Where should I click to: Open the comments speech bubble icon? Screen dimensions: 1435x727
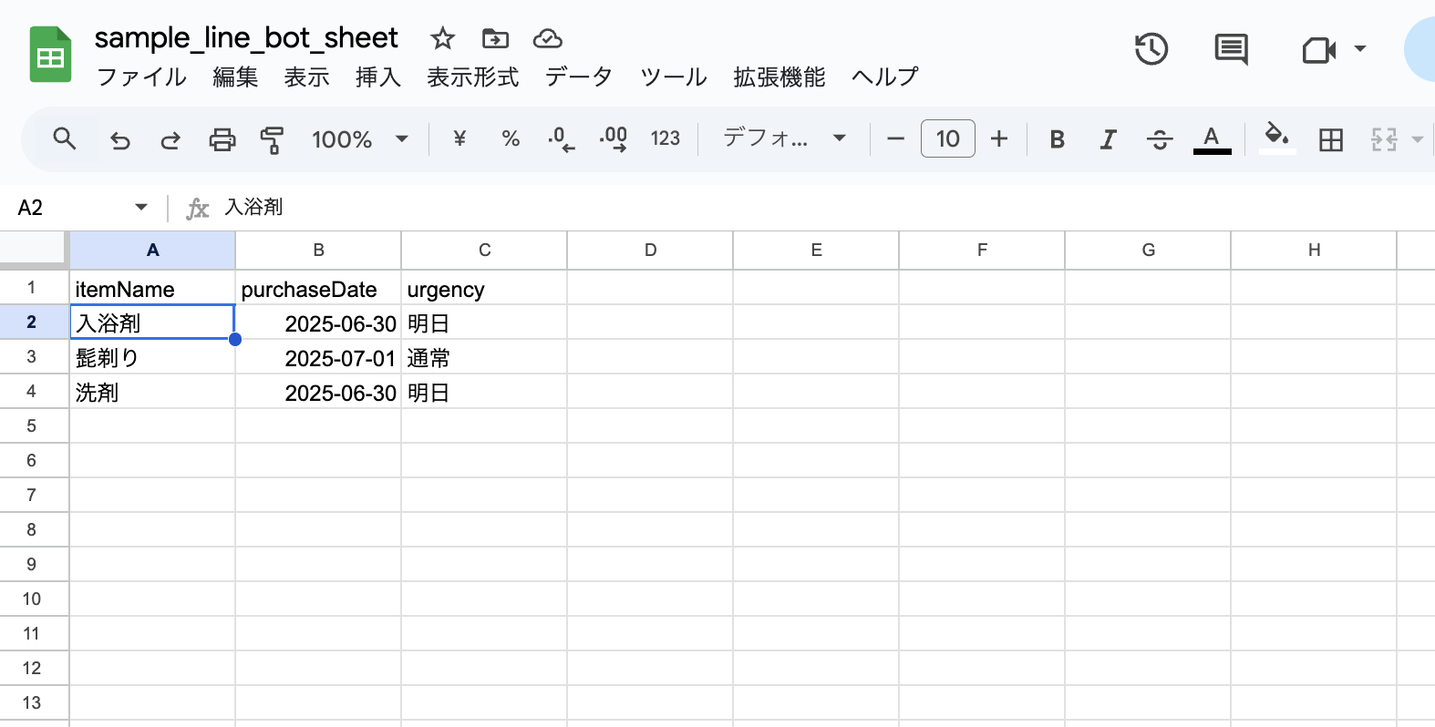point(1231,49)
